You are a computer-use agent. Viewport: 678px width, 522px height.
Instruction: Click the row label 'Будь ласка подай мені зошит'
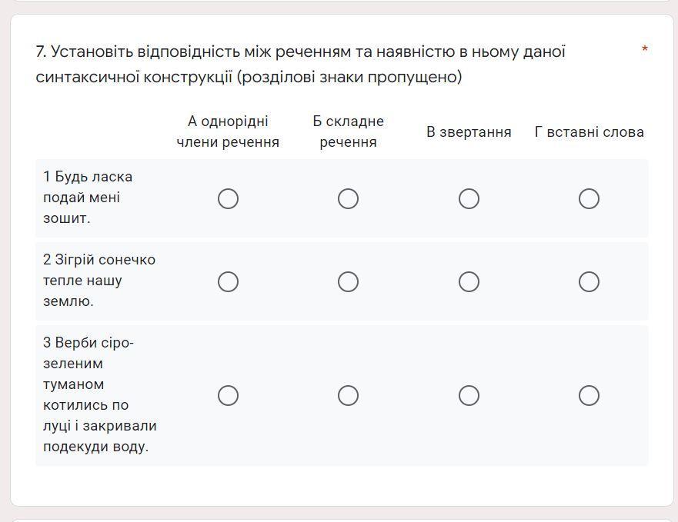click(88, 198)
